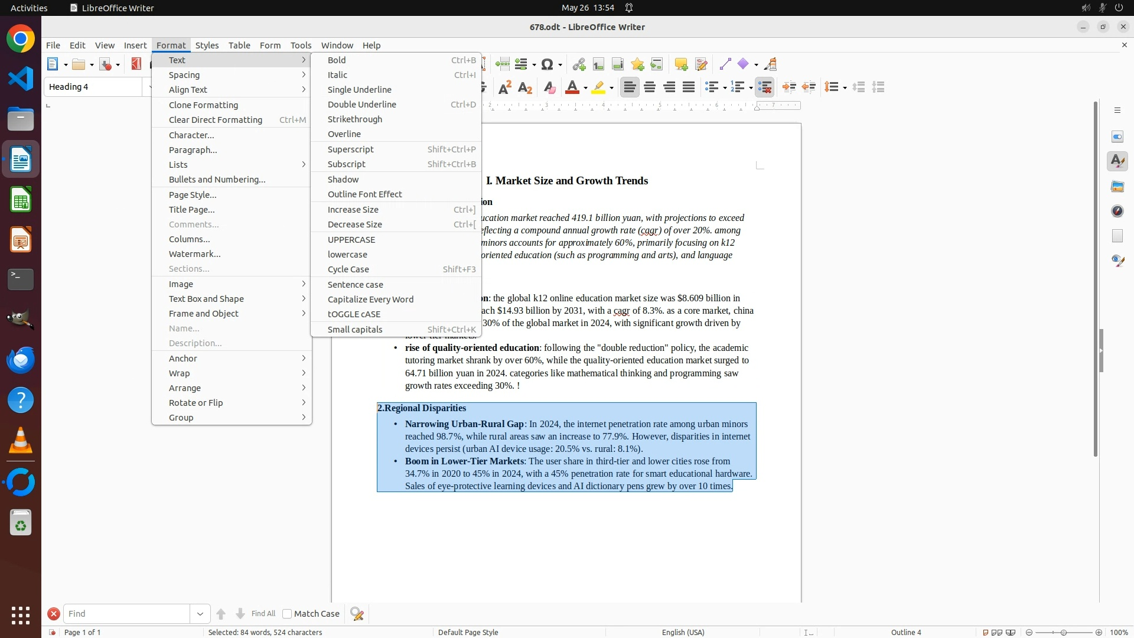The width and height of the screenshot is (1134, 638).
Task: Select Capitalize Every Word menu entry
Action: [370, 300]
